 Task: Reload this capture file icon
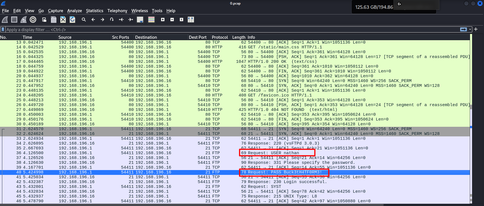(72, 20)
